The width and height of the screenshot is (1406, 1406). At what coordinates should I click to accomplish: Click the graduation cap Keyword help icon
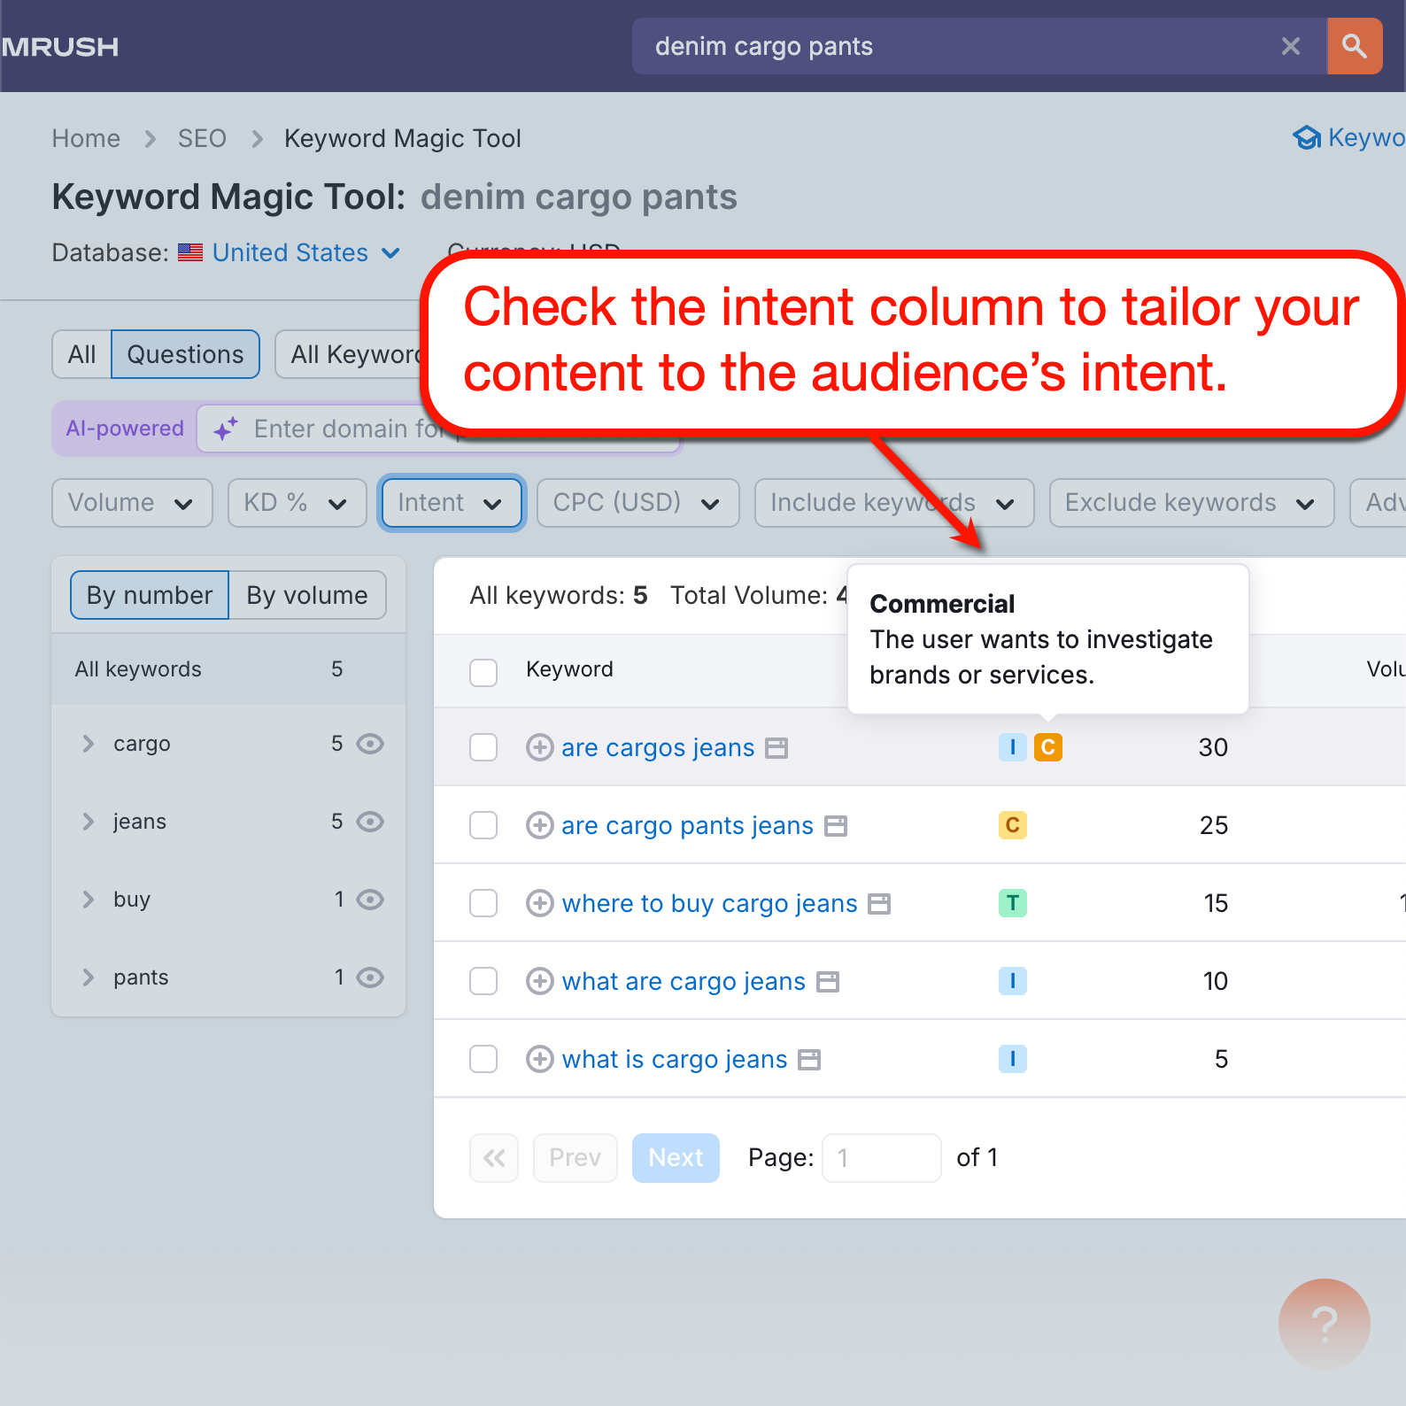1307,138
